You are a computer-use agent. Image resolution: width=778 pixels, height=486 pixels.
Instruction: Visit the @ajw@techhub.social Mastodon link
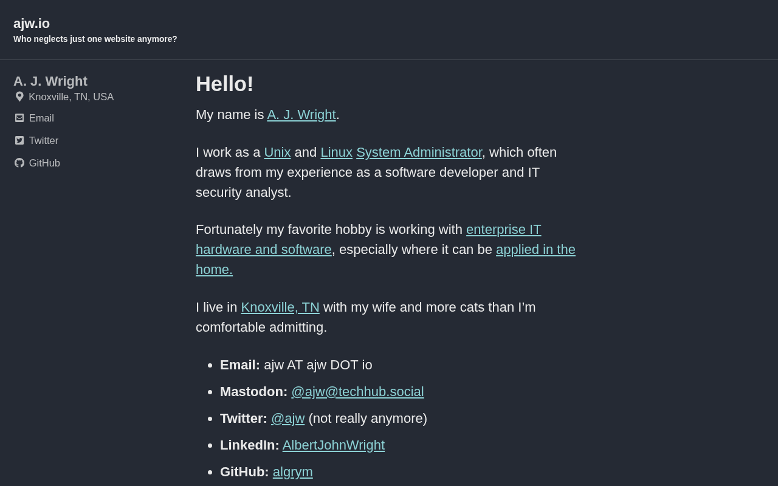[357, 392]
